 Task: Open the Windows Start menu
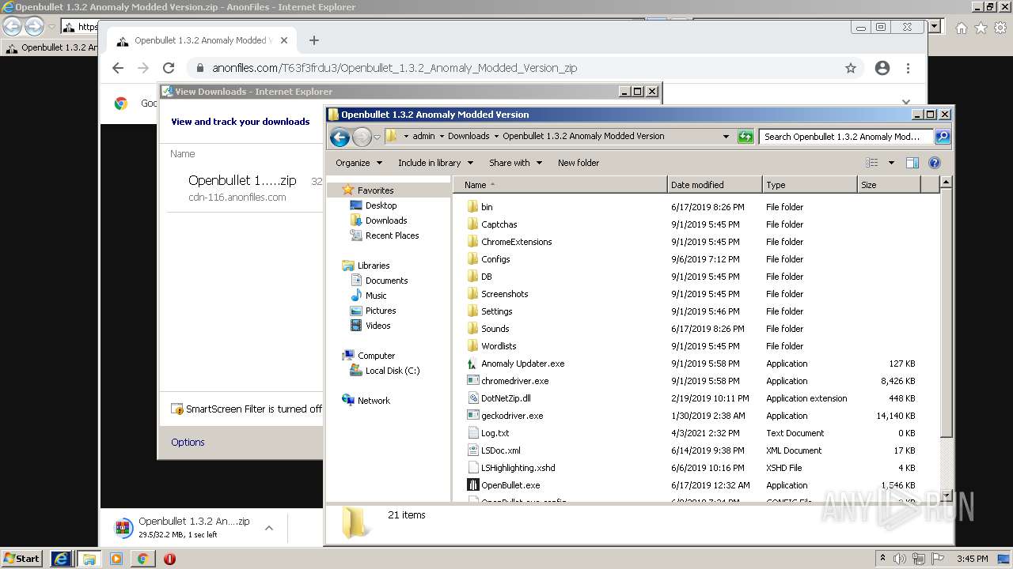(x=21, y=559)
